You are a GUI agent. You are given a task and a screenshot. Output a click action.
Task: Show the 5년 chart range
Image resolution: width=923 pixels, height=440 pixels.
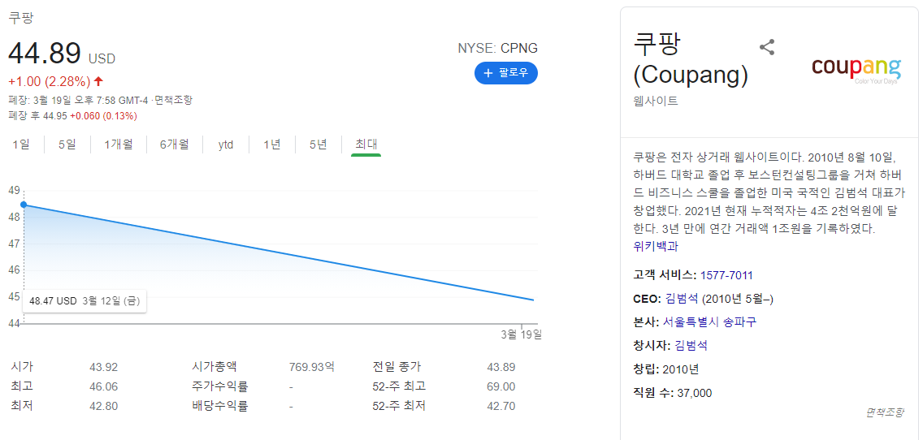[318, 145]
